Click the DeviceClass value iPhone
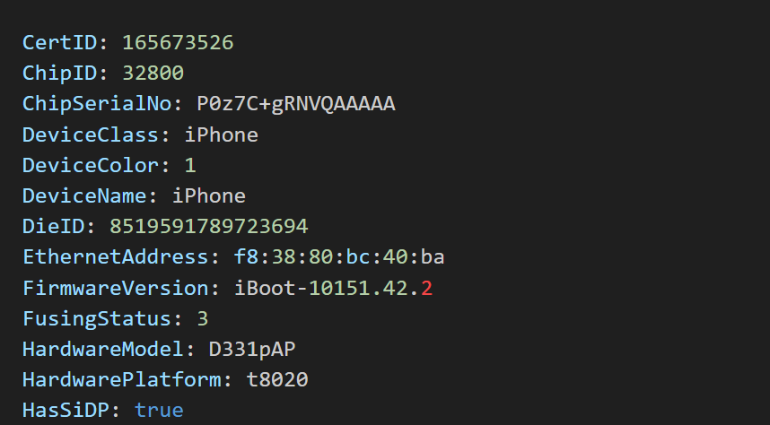This screenshot has height=425, width=770. [221, 134]
